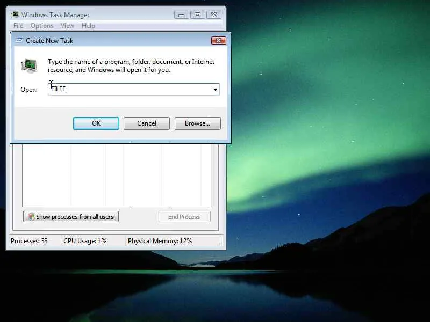Click the End Process button
The width and height of the screenshot is (430, 322).
click(184, 217)
